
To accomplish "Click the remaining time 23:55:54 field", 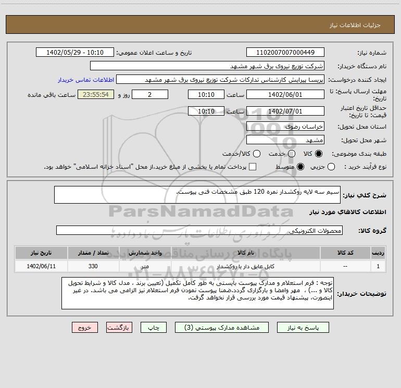I will [96, 94].
